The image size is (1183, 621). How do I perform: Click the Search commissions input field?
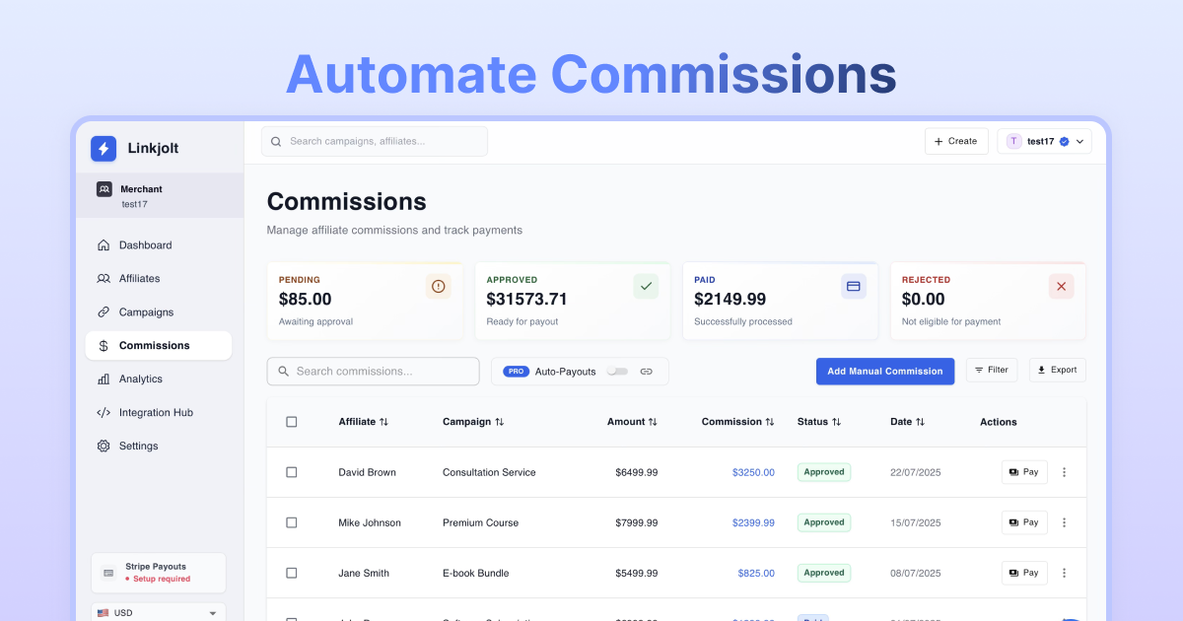click(373, 372)
